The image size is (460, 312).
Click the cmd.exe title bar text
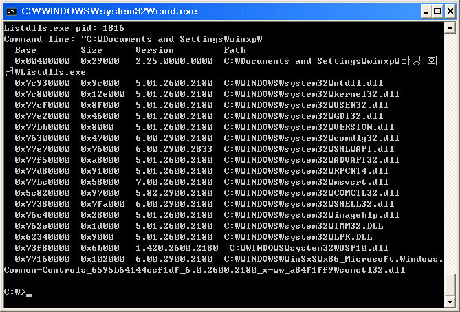109,12
